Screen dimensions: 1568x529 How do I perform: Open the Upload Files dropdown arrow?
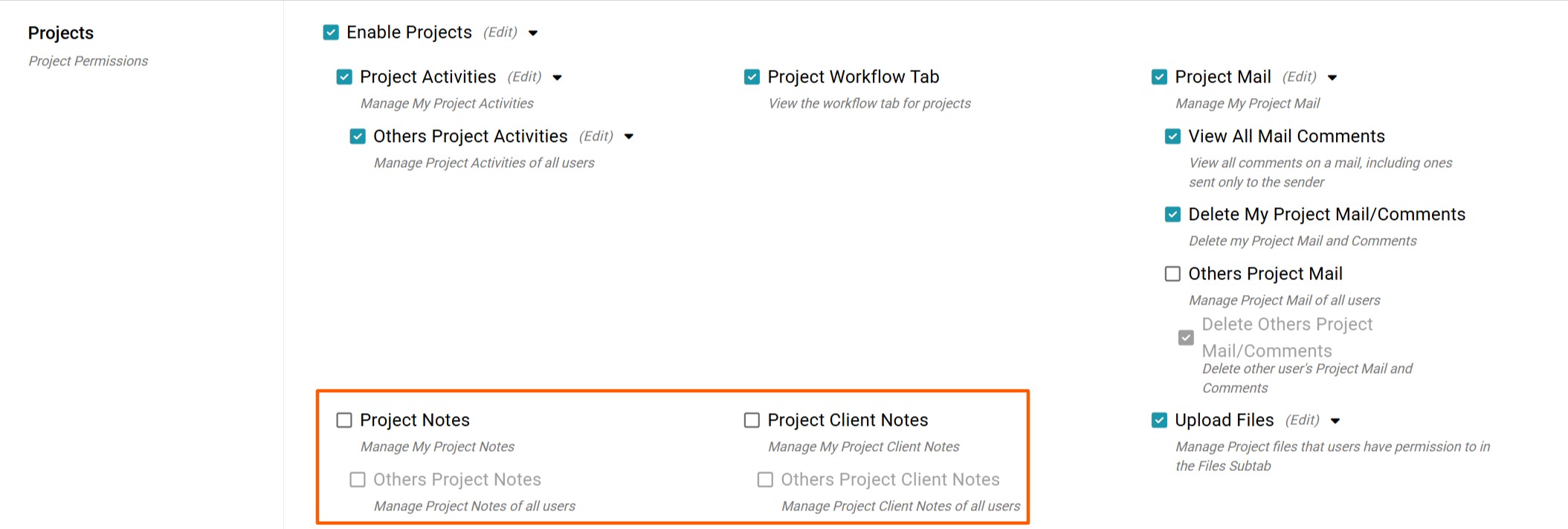pyautogui.click(x=1335, y=421)
